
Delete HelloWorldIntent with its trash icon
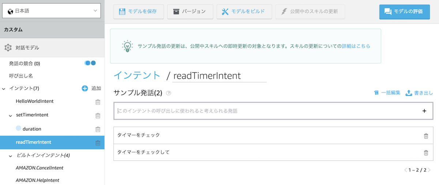click(x=98, y=102)
